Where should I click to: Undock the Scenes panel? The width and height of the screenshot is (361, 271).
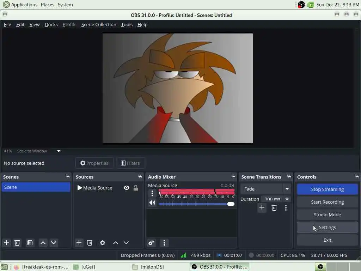(68, 176)
